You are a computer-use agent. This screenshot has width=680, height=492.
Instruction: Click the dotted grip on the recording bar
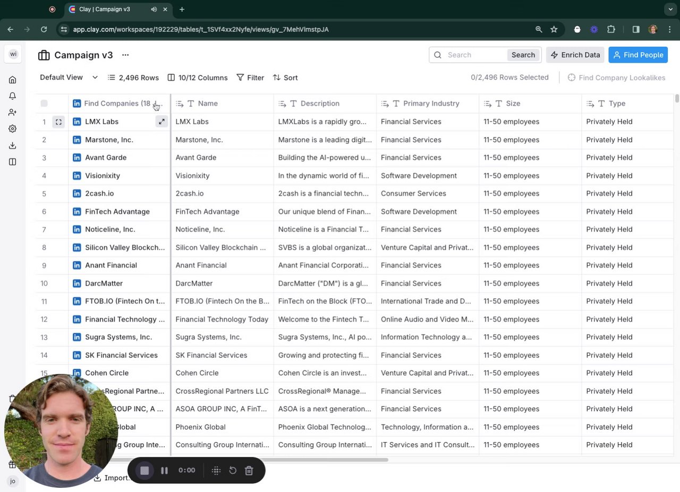click(216, 470)
